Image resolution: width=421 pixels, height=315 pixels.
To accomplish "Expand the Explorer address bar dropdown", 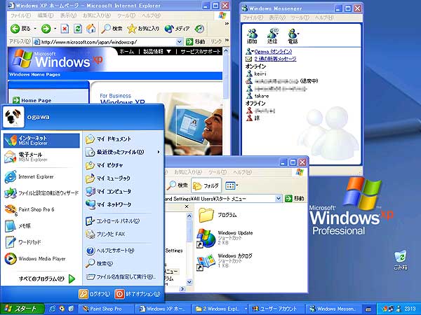I will click(279, 199).
